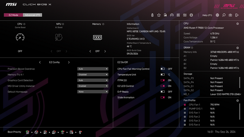The width and height of the screenshot is (244, 137).
Task: Click the chip grid icon in toolbar
Action: pyautogui.click(x=178, y=15)
